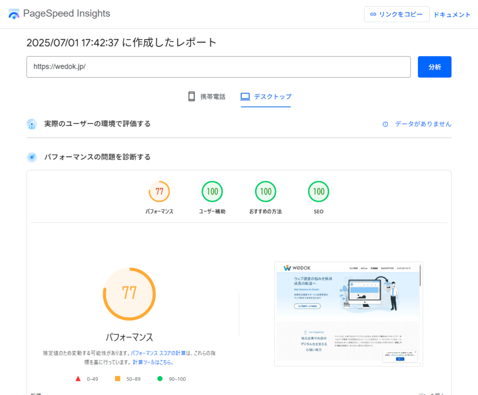Viewport: 478px width, 395px height.
Task: Click the icon beside パフォーマンスの問題を診断する
Action: tap(32, 157)
